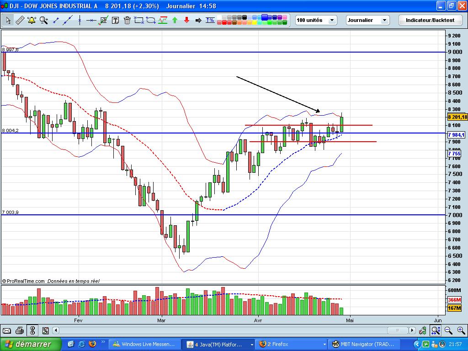Image resolution: width=468 pixels, height=351 pixels.
Task: Click the 7 003,9 line label
Action: (x=10, y=212)
